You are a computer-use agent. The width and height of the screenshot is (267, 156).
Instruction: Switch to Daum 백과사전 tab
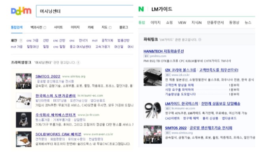coord(36,27)
